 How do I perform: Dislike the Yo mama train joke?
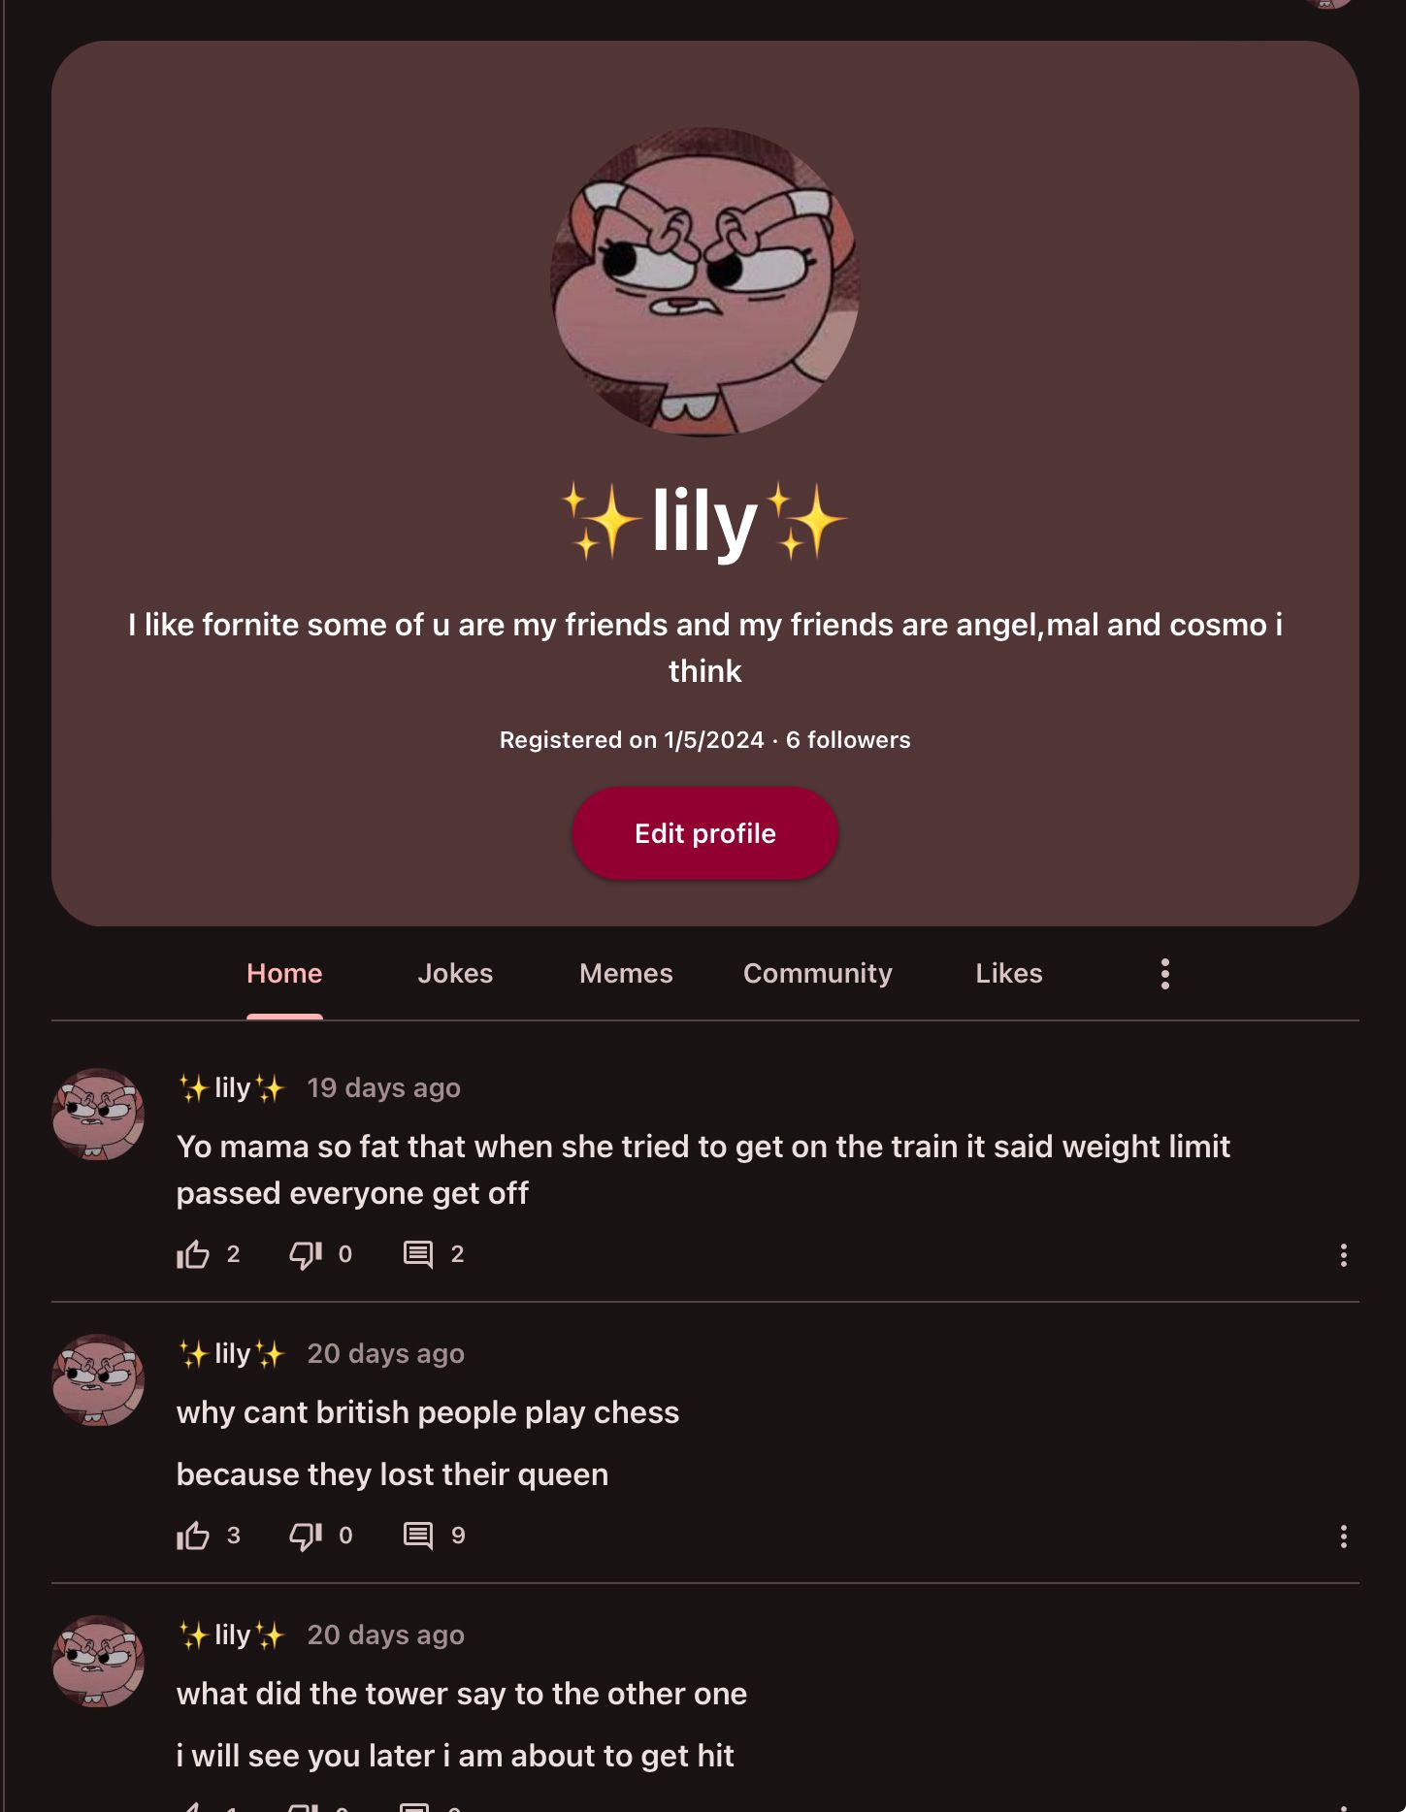[306, 1254]
